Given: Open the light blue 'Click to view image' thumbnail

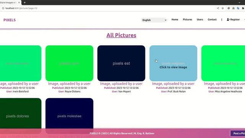Looking at the screenshot, I should 173,63.
